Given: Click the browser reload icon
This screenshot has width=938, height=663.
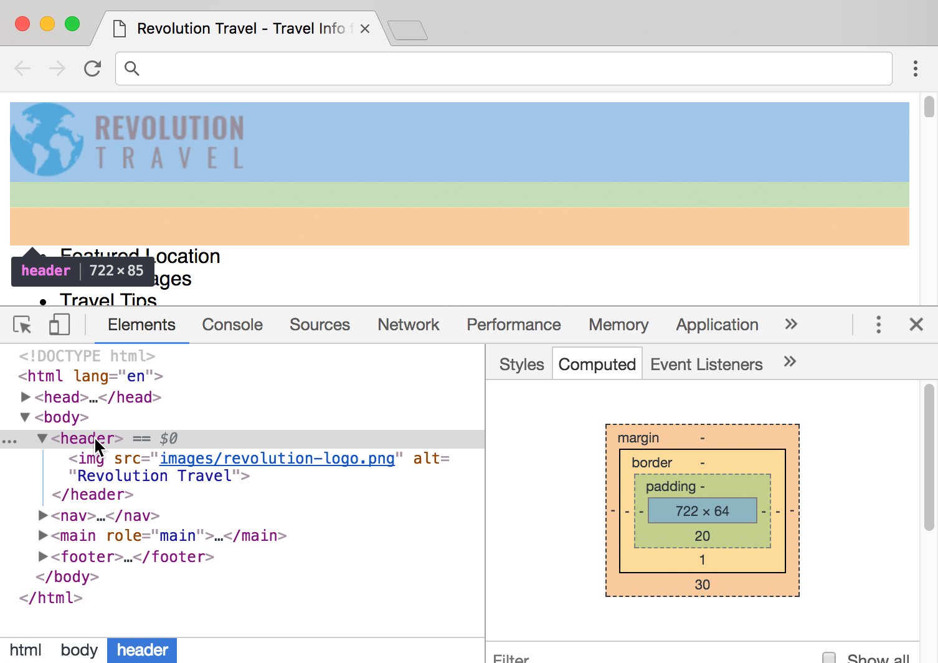Looking at the screenshot, I should 92,69.
